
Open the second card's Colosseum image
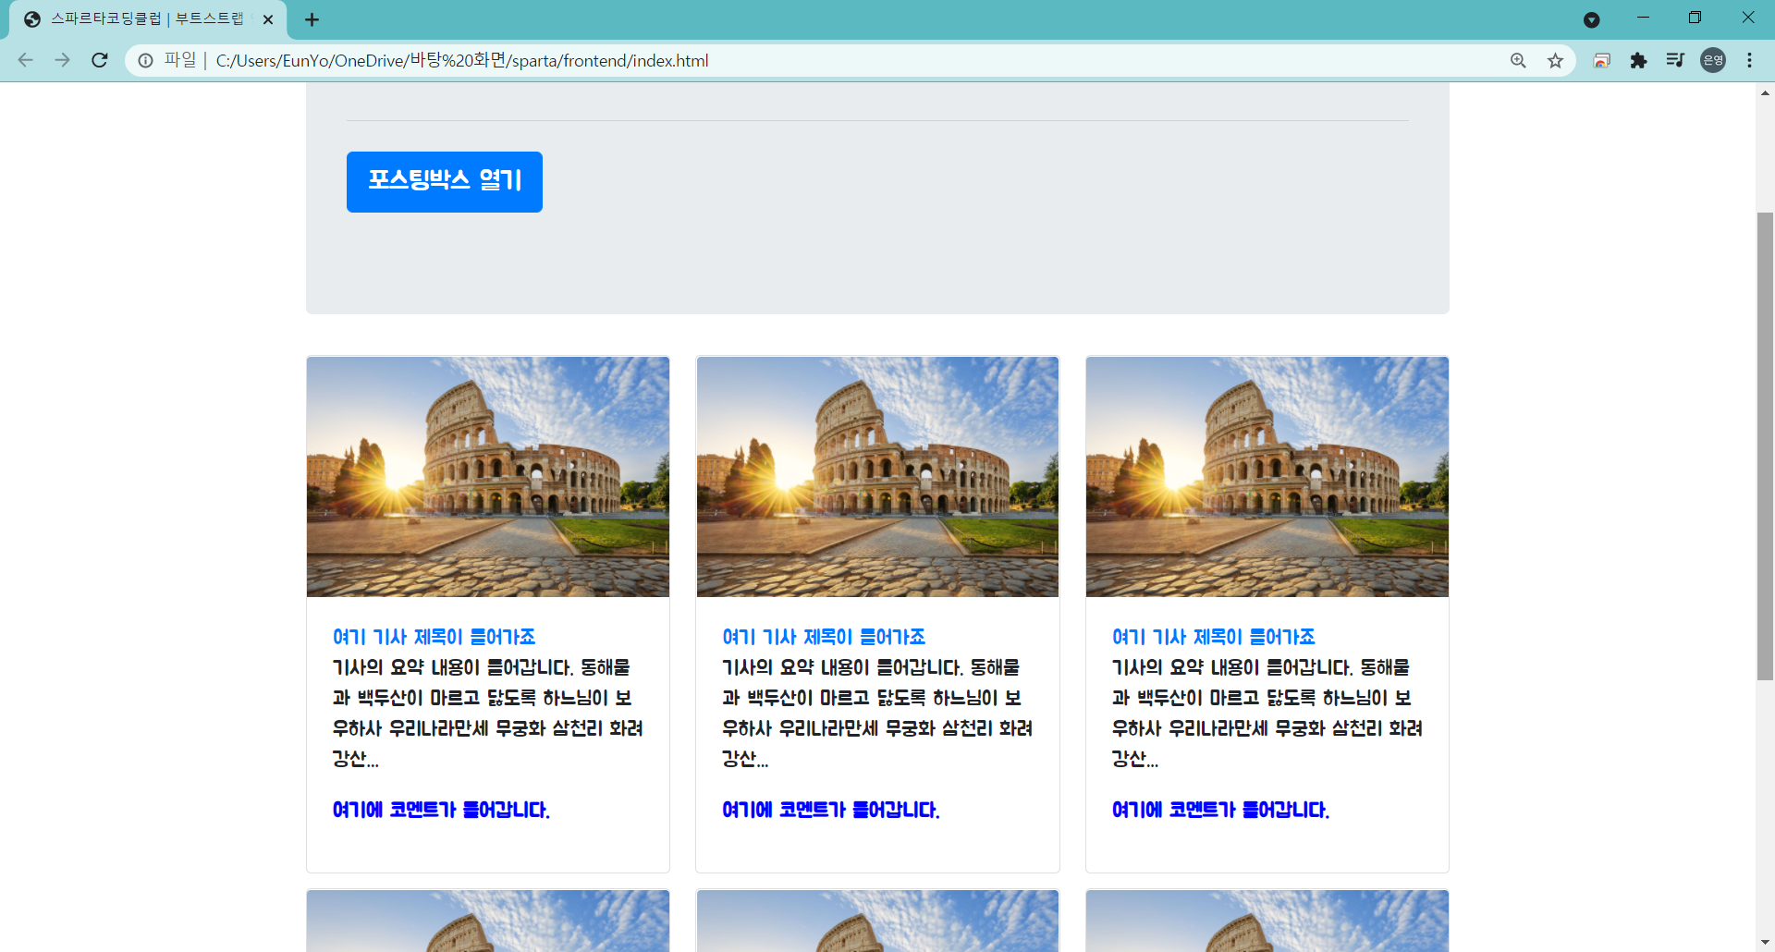pyautogui.click(x=877, y=477)
